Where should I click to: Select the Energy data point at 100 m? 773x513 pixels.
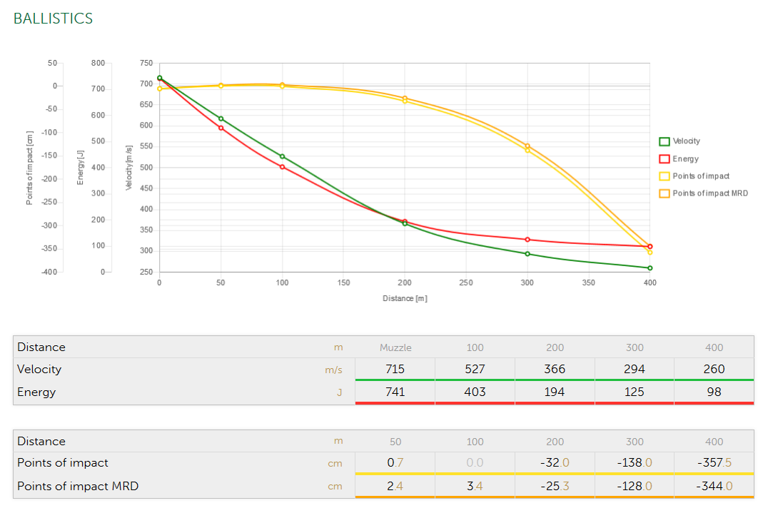pos(283,167)
